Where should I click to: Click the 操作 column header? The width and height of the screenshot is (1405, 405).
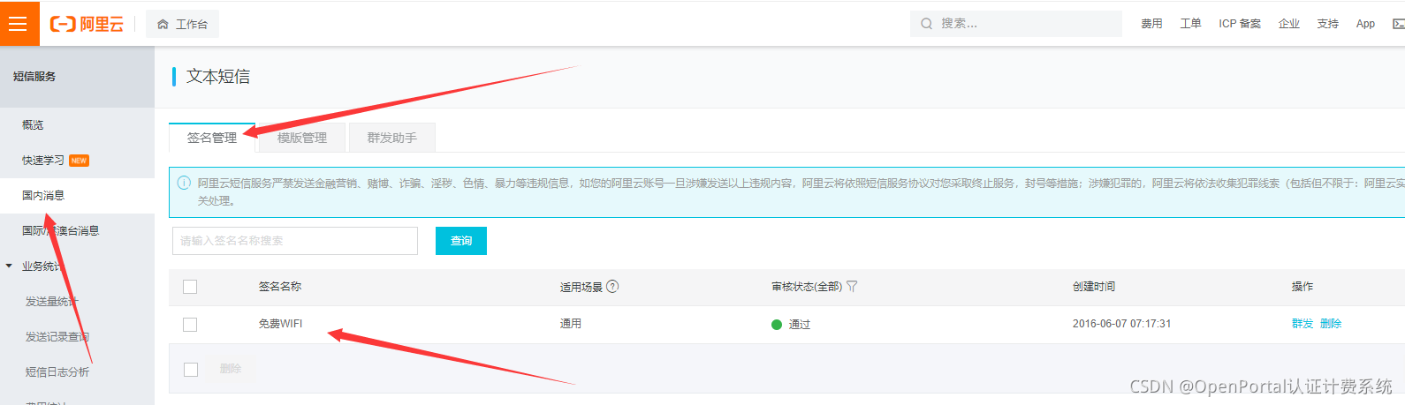point(1302,287)
